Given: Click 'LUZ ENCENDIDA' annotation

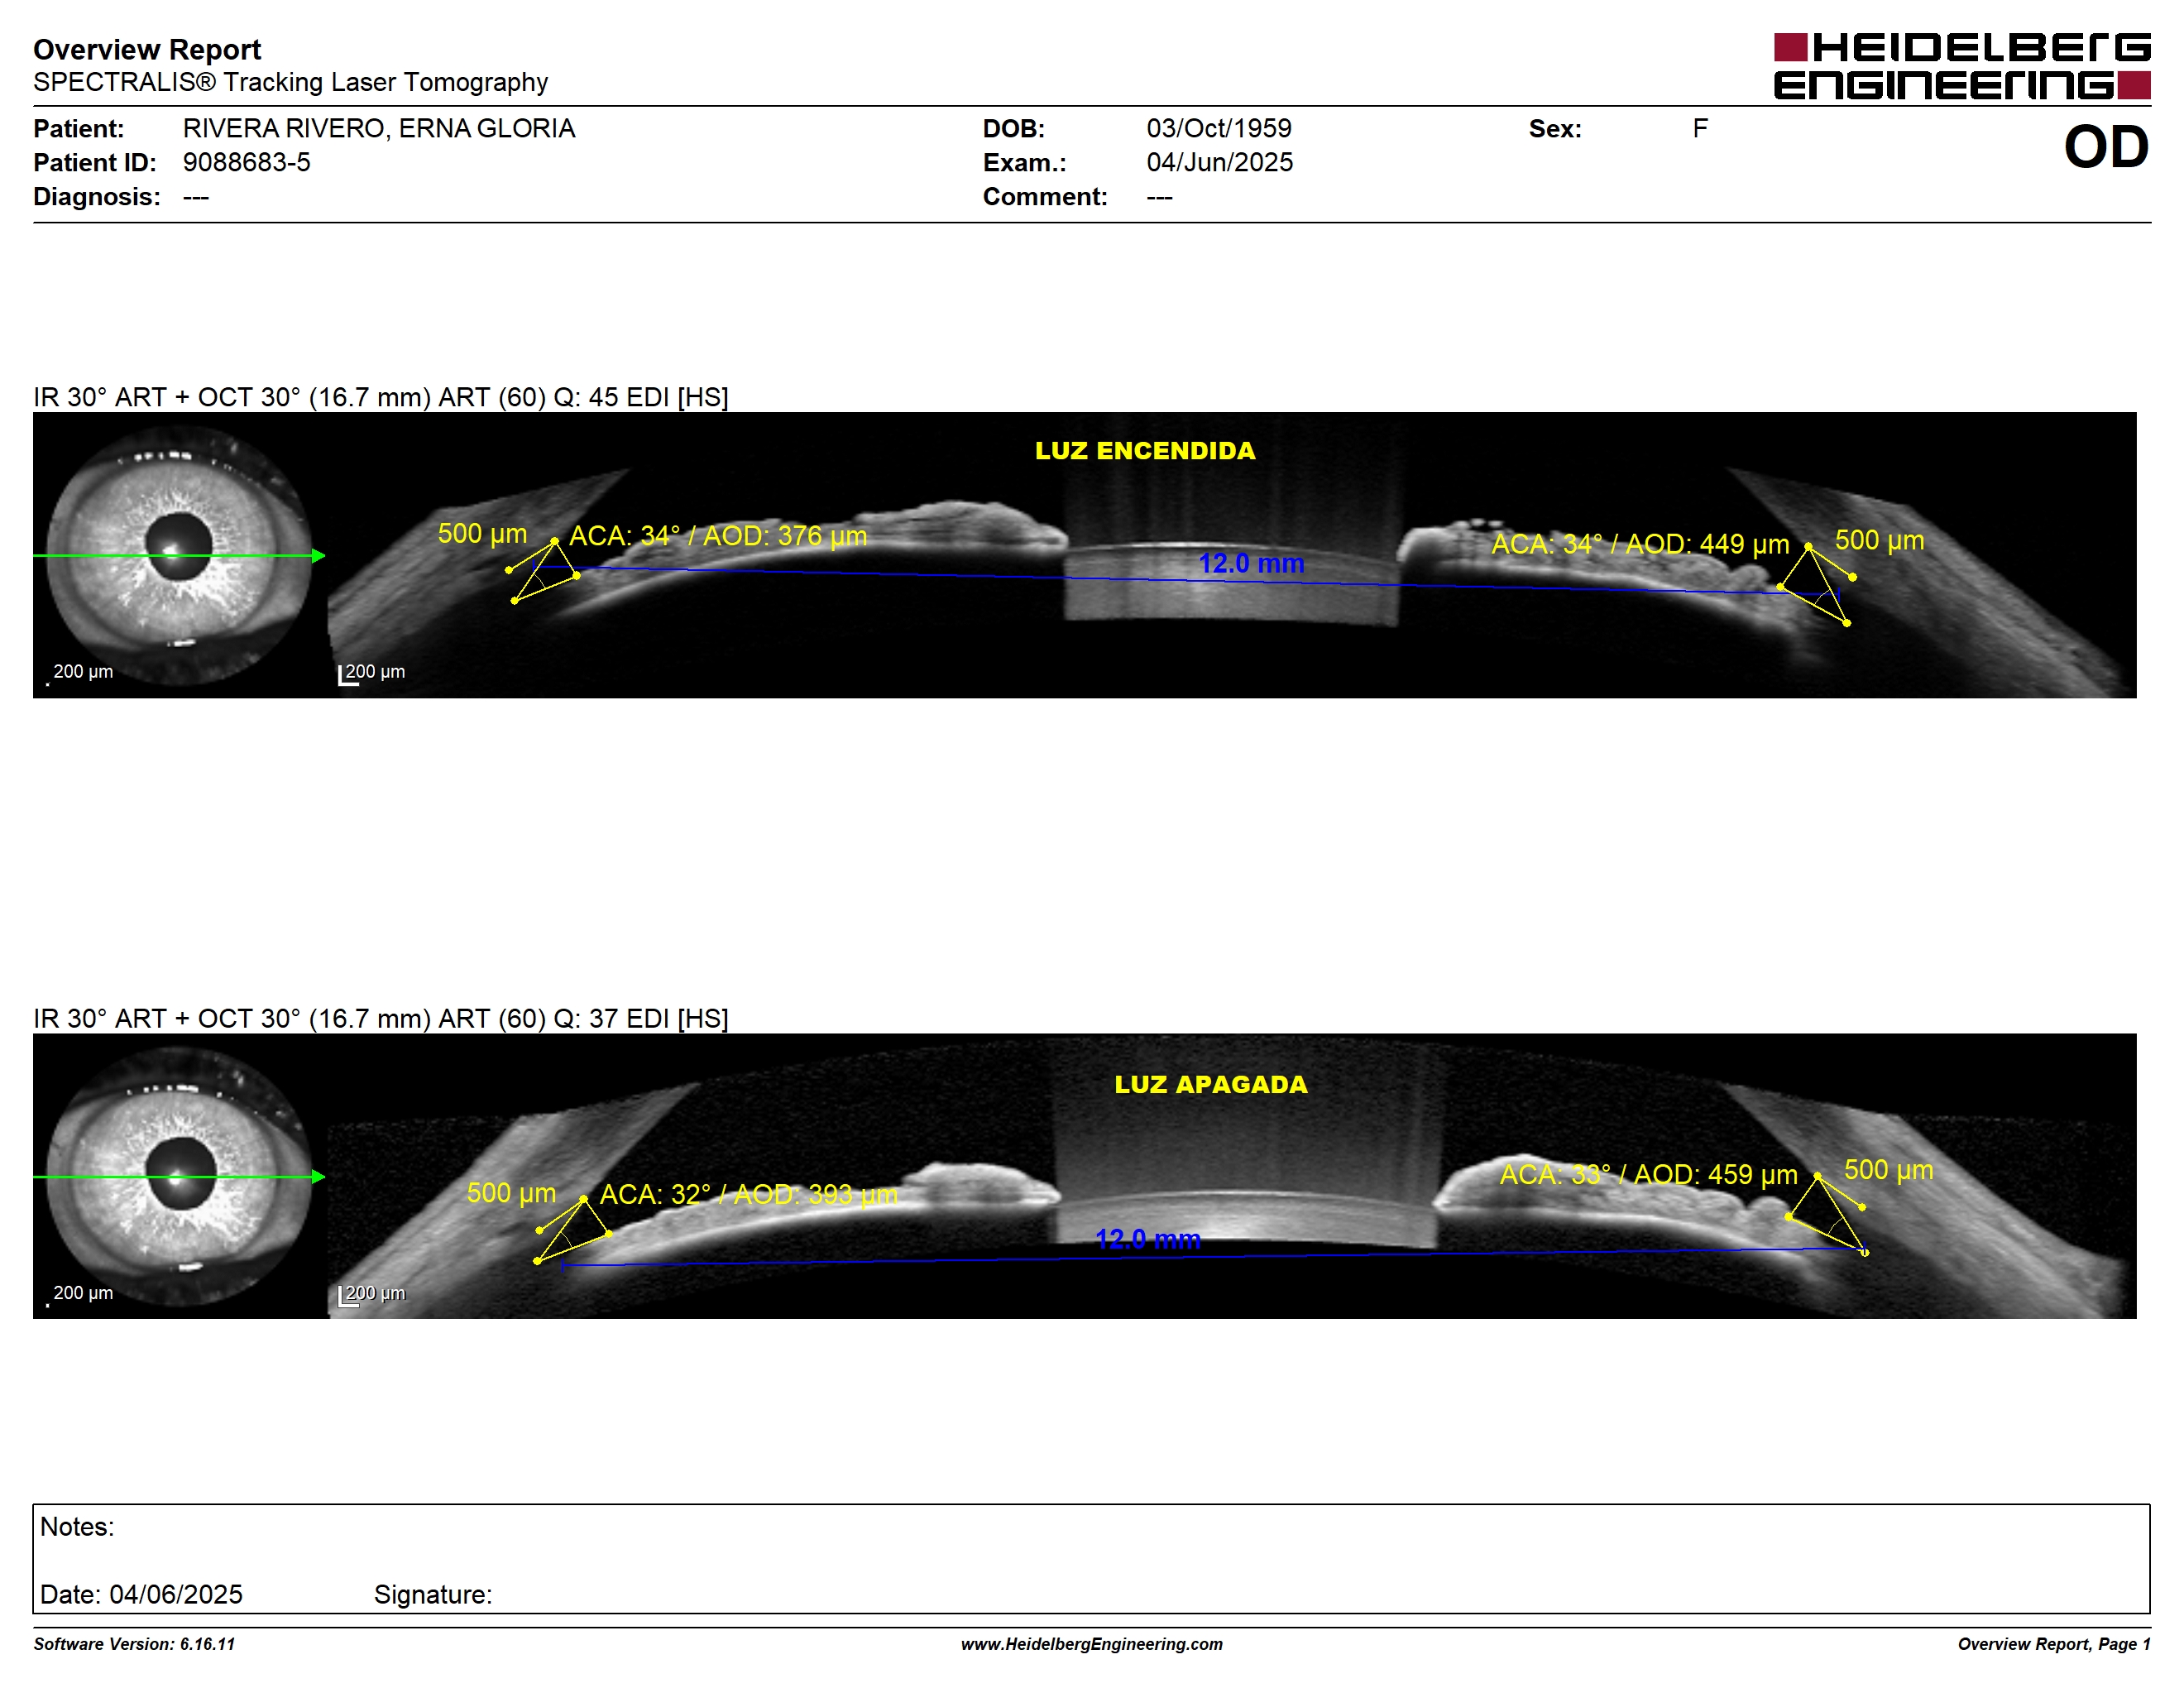Looking at the screenshot, I should click(x=1145, y=451).
